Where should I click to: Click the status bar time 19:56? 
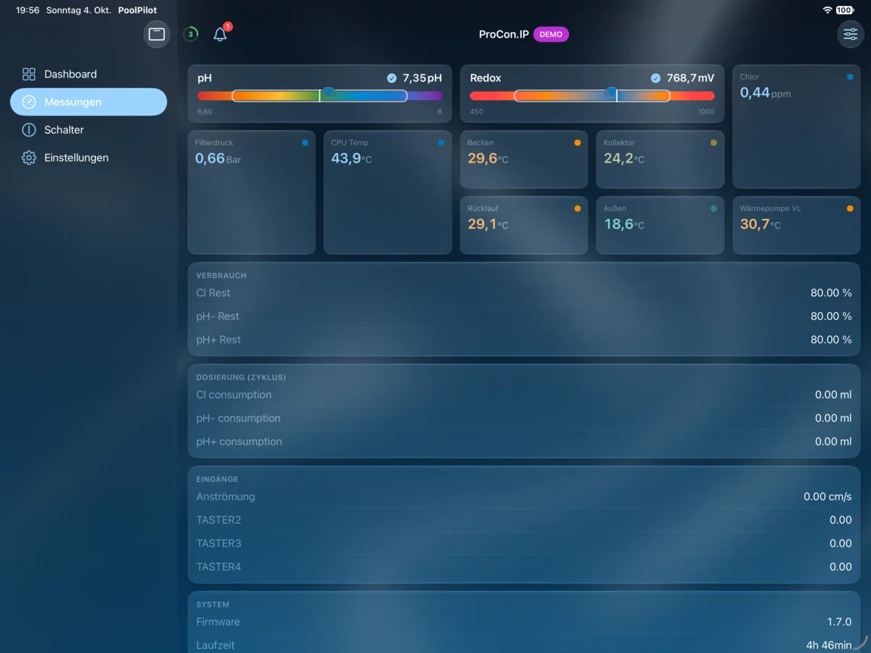click(28, 11)
